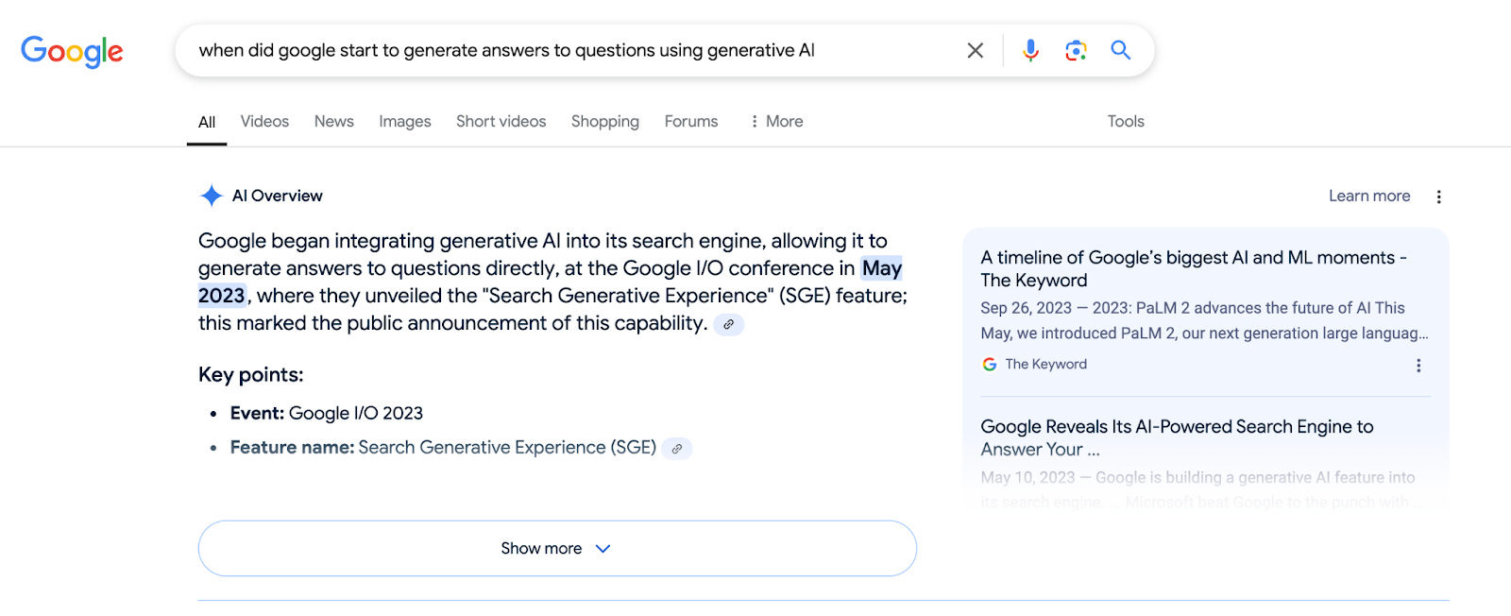Click the Learn more link
The width and height of the screenshot is (1511, 616).
click(1368, 196)
